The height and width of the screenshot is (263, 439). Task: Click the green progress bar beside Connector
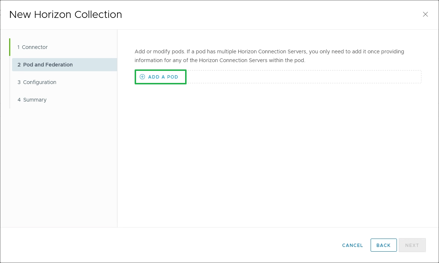pyautogui.click(x=10, y=47)
